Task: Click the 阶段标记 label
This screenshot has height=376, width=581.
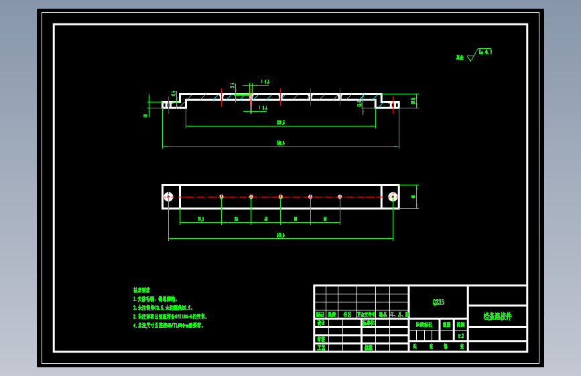Action: point(424,324)
